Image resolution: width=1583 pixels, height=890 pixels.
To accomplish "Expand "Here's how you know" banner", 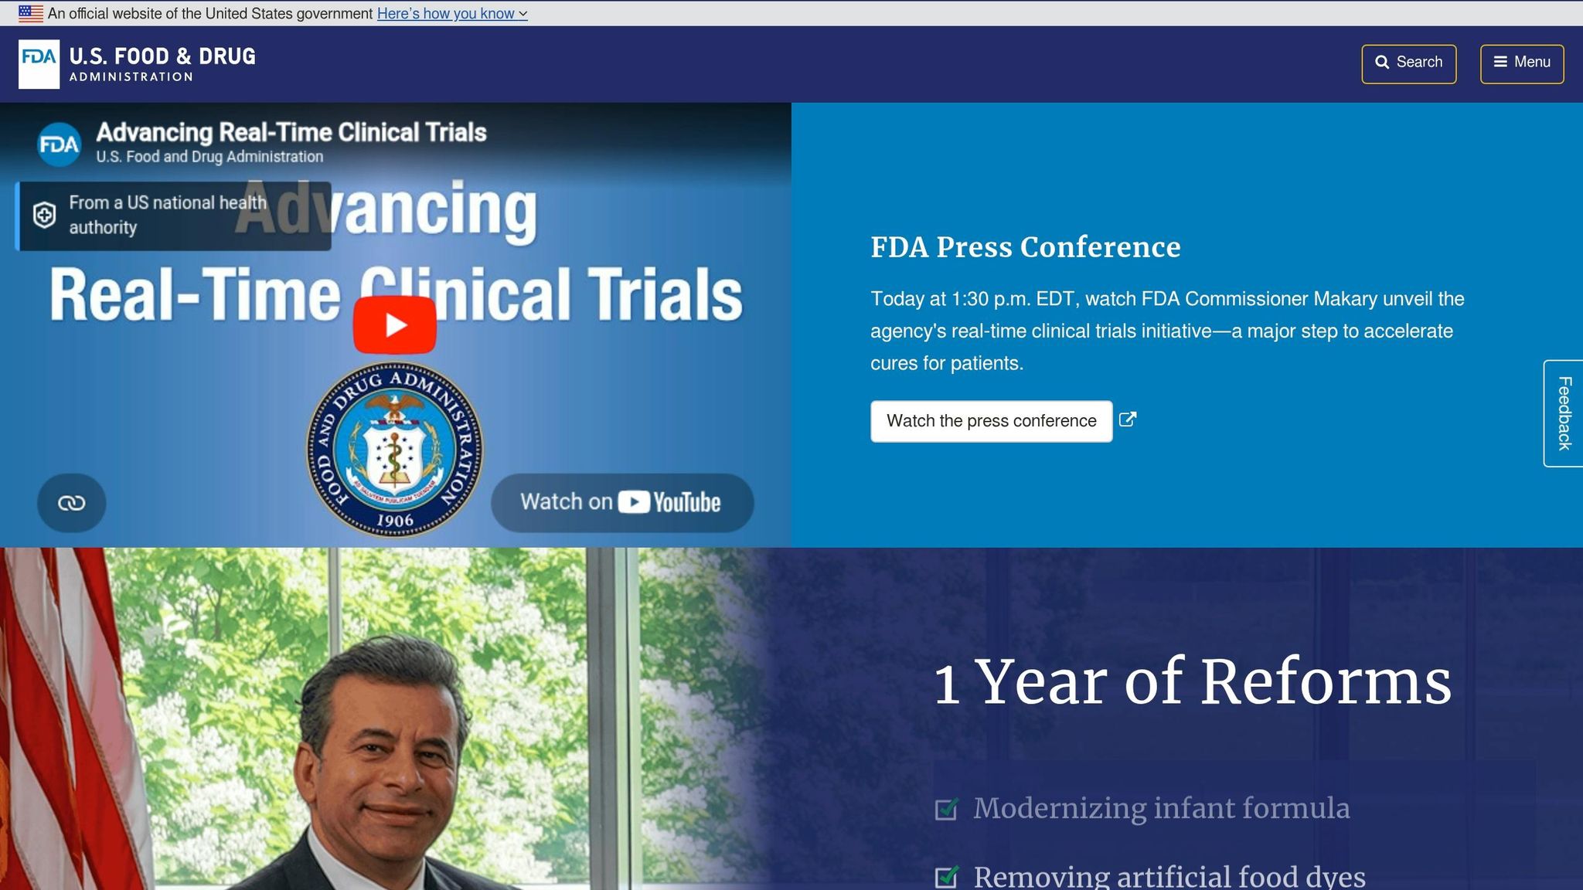I will pos(452,13).
